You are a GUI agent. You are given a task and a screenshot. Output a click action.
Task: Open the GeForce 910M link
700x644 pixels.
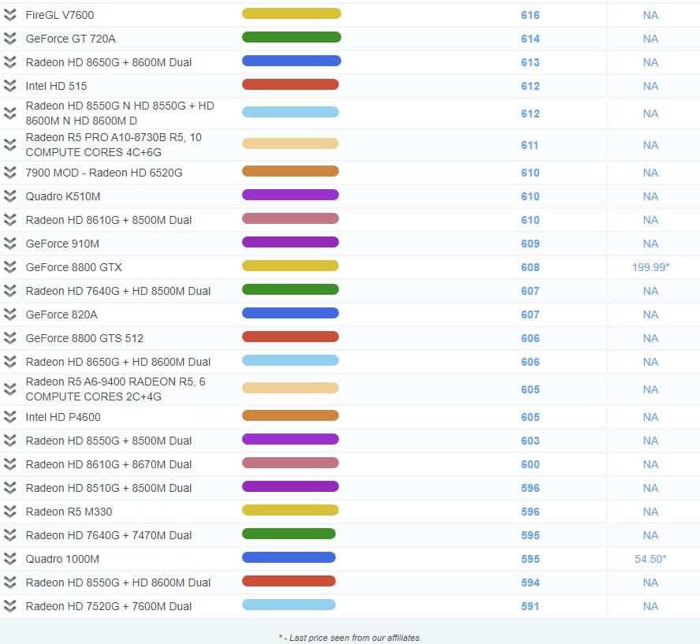click(x=62, y=244)
